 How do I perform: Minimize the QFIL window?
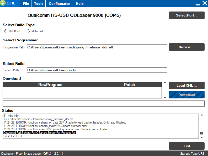tap(198, 5)
